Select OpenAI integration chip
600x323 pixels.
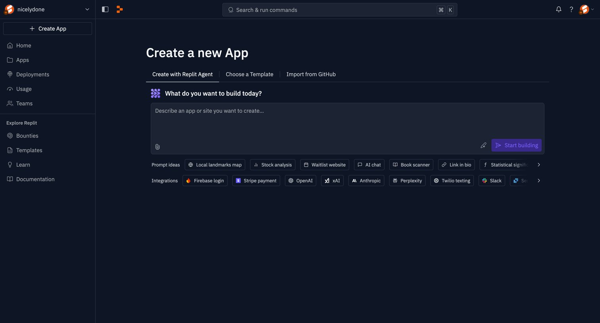pos(300,181)
